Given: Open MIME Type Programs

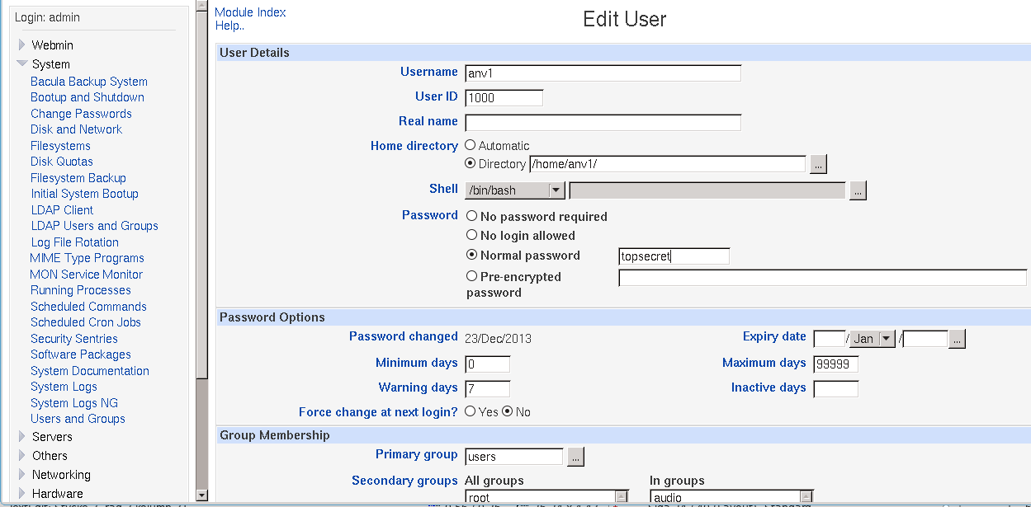Looking at the screenshot, I should pyautogui.click(x=87, y=258).
